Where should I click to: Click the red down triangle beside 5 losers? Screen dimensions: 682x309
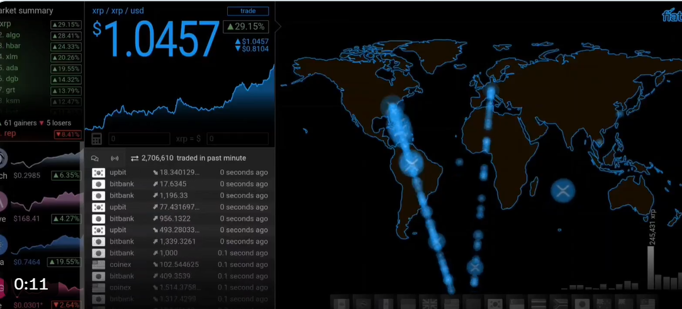tap(42, 123)
